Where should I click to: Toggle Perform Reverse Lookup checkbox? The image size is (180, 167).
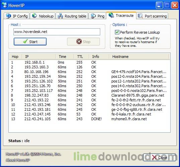pos(117,32)
